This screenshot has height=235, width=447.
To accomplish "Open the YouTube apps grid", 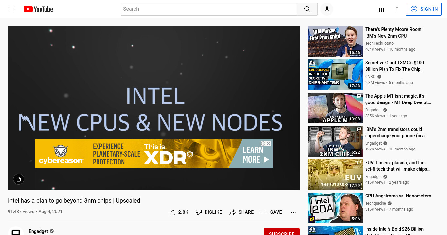I will (381, 9).
